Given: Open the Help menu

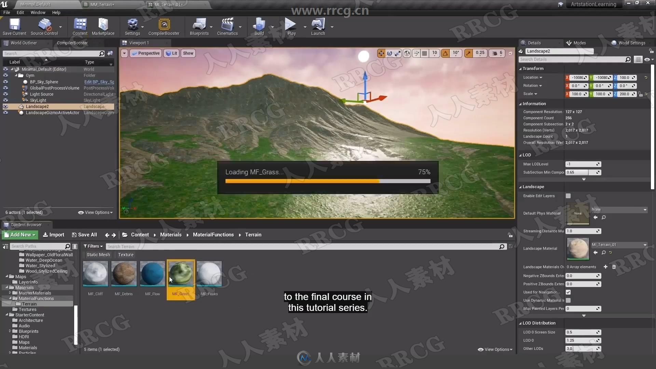Looking at the screenshot, I should (x=56, y=13).
